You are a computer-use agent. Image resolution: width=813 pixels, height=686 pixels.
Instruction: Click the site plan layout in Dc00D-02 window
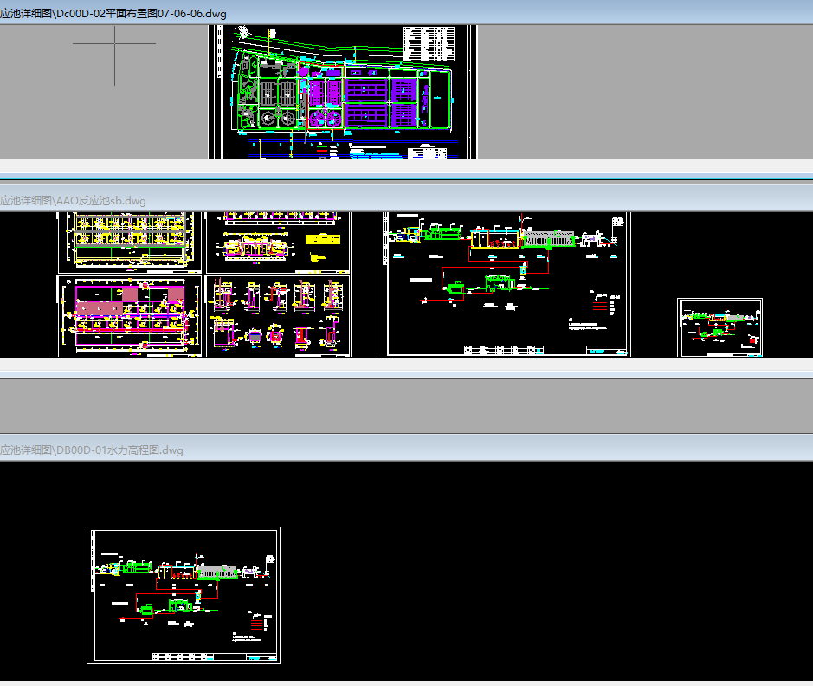click(x=343, y=92)
